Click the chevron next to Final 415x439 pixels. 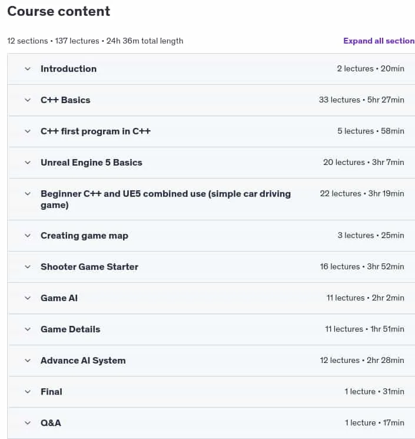tap(28, 392)
